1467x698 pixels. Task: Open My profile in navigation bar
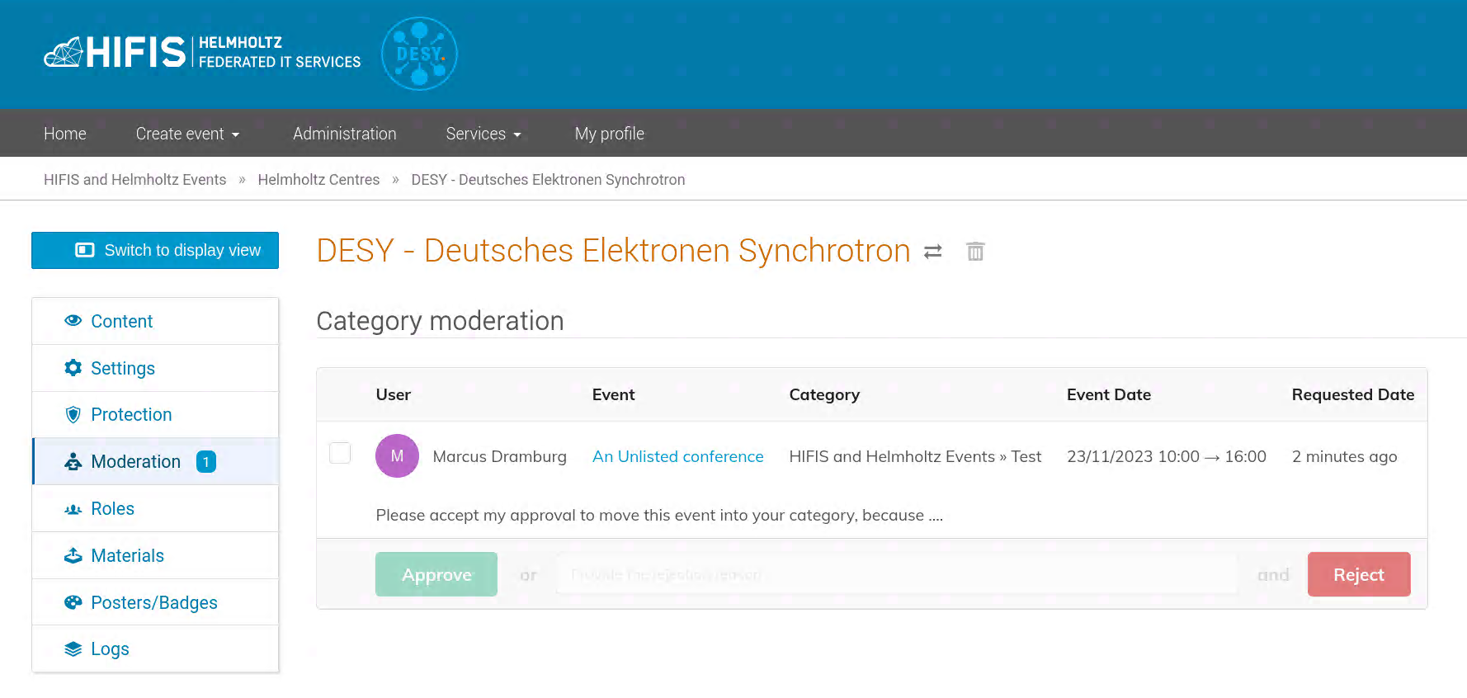pos(610,134)
